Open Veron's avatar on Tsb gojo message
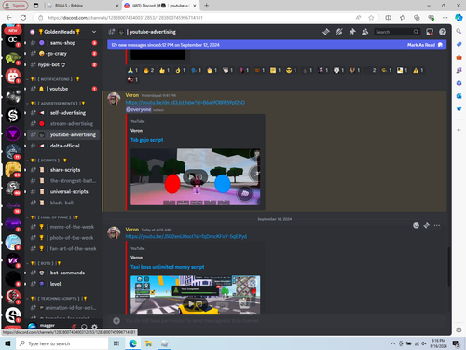 pyautogui.click(x=114, y=99)
